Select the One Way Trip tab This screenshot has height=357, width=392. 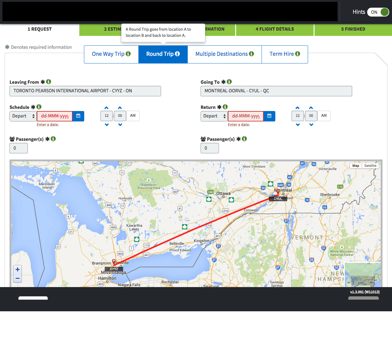pos(111,54)
